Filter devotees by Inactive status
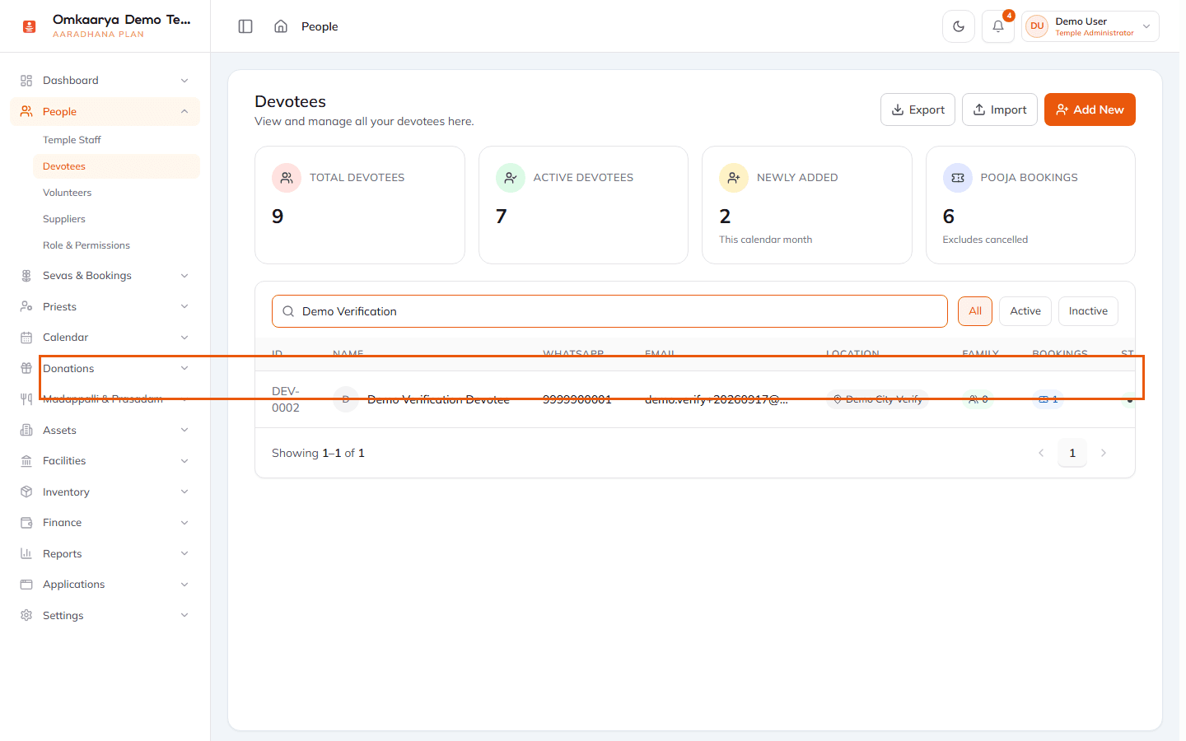Image resolution: width=1186 pixels, height=741 pixels. point(1088,311)
